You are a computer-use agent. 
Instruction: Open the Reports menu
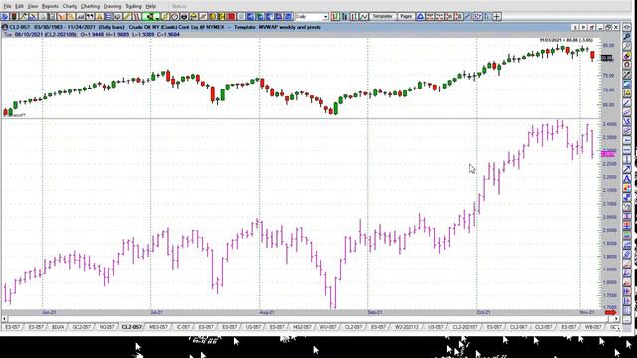pyautogui.click(x=50, y=7)
